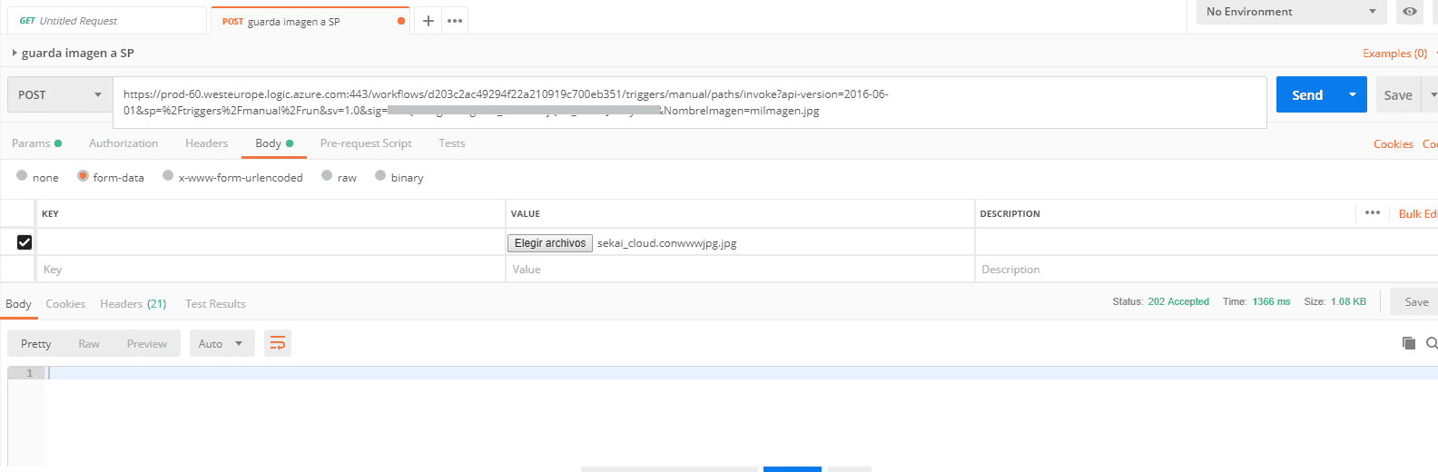Open the request Body tab
Image resolution: width=1438 pixels, height=472 pixels.
(x=274, y=143)
